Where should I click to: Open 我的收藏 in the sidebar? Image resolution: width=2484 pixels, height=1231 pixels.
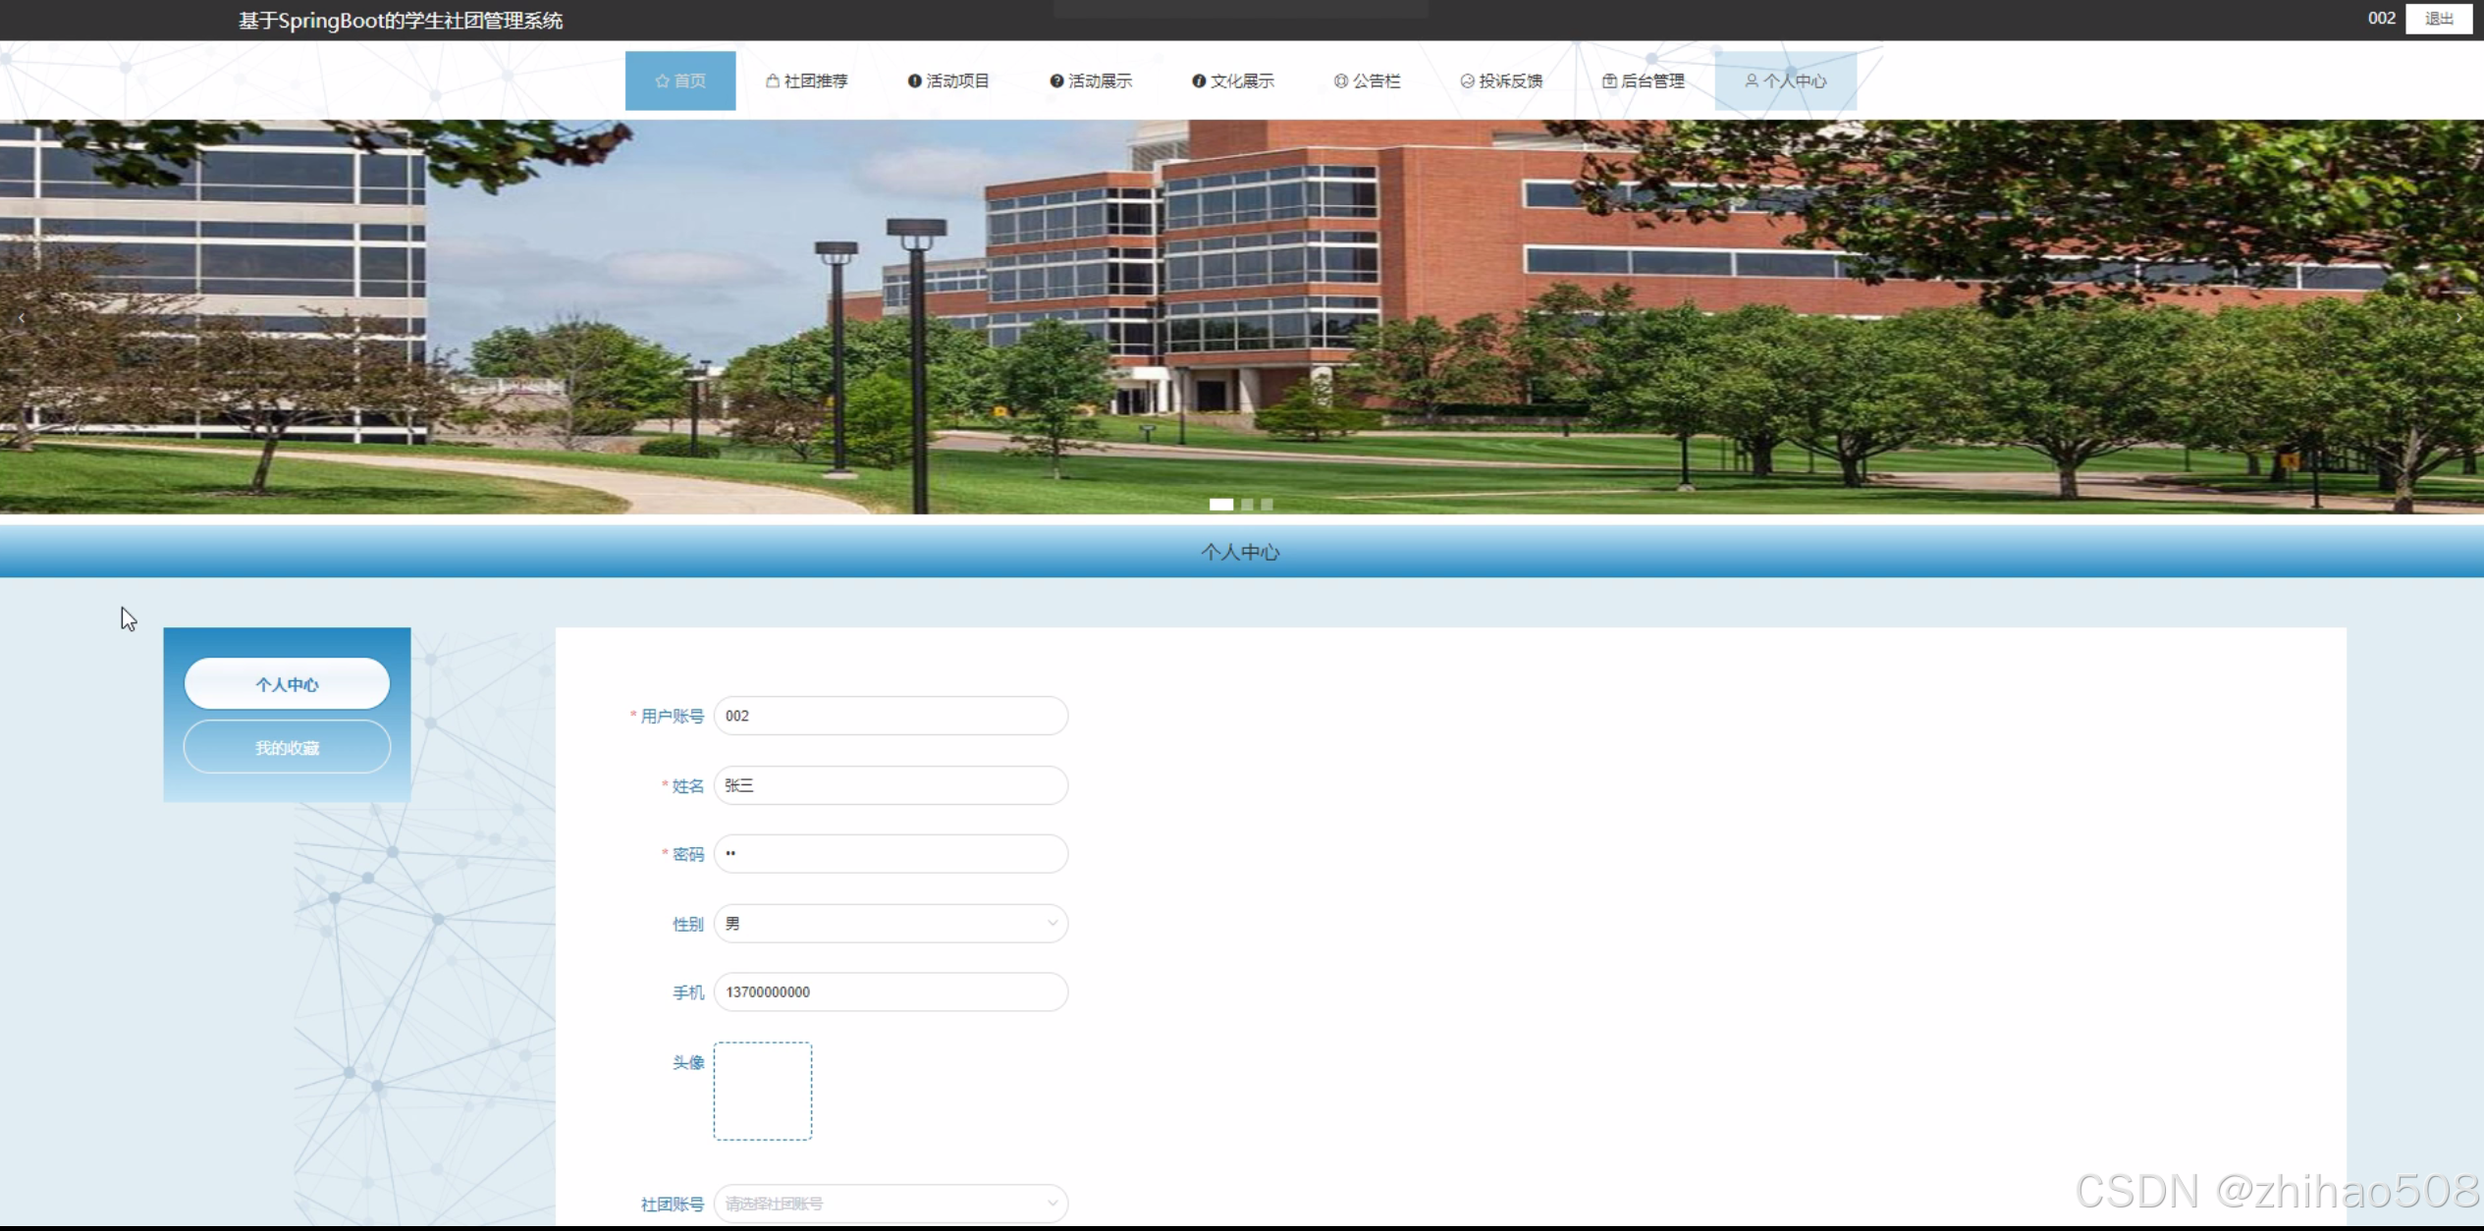[x=287, y=748]
